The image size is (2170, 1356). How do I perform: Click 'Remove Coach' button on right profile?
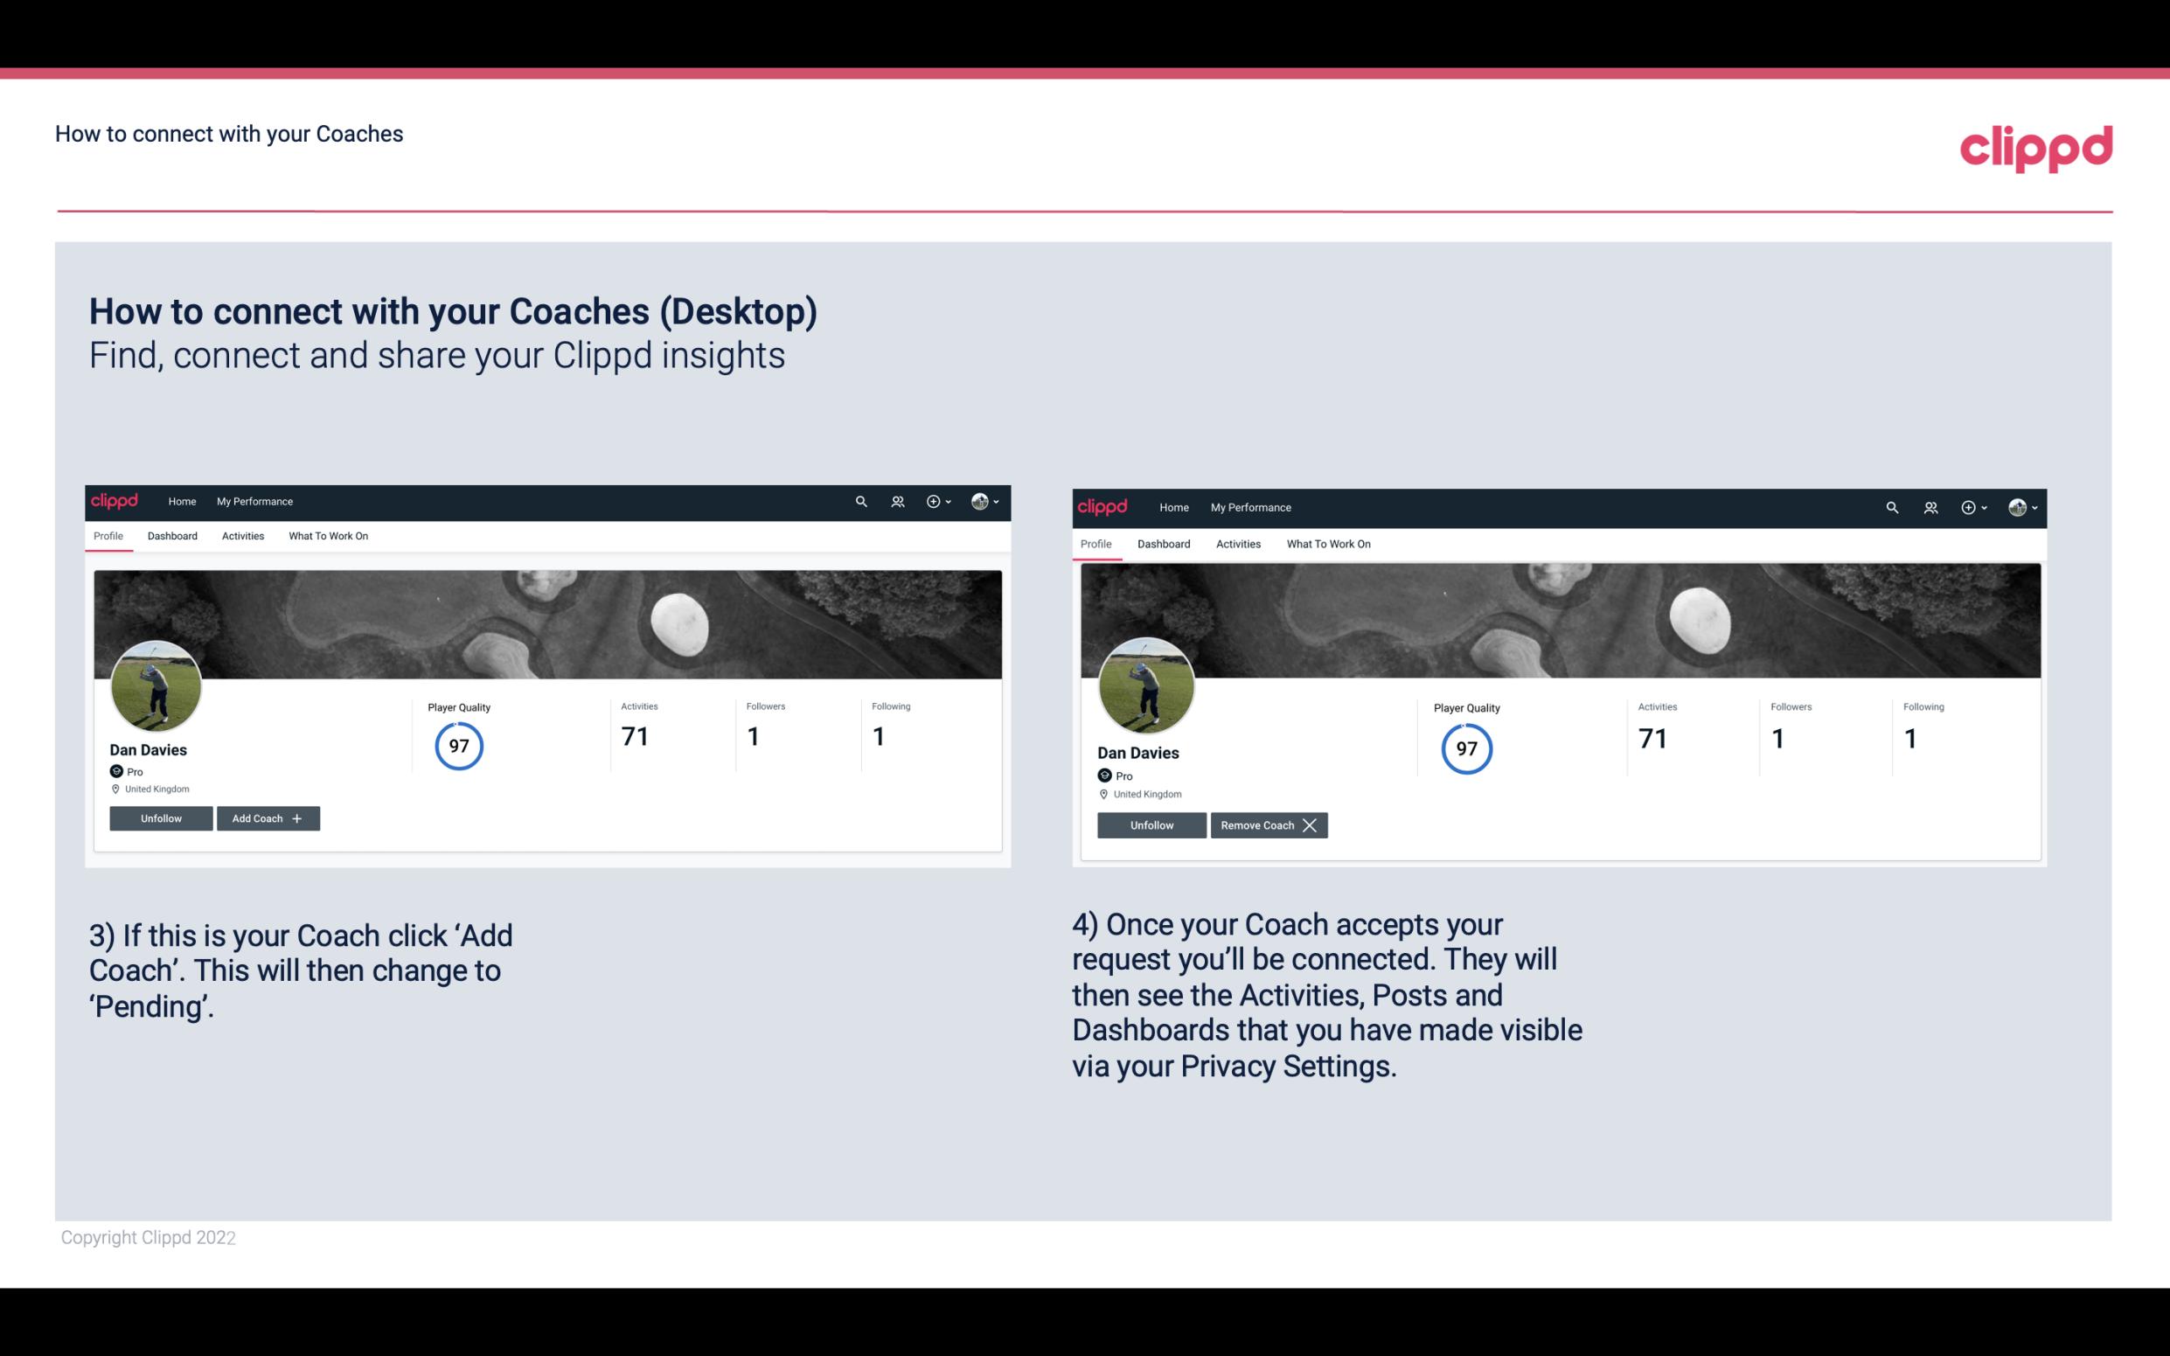(1269, 824)
